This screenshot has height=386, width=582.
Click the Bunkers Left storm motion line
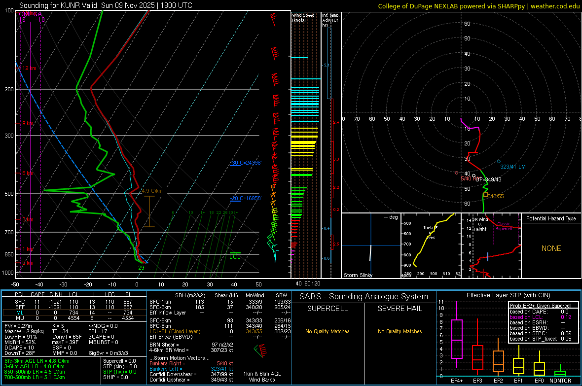[x=191, y=369]
